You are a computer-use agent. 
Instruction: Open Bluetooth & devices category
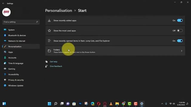click(21, 35)
